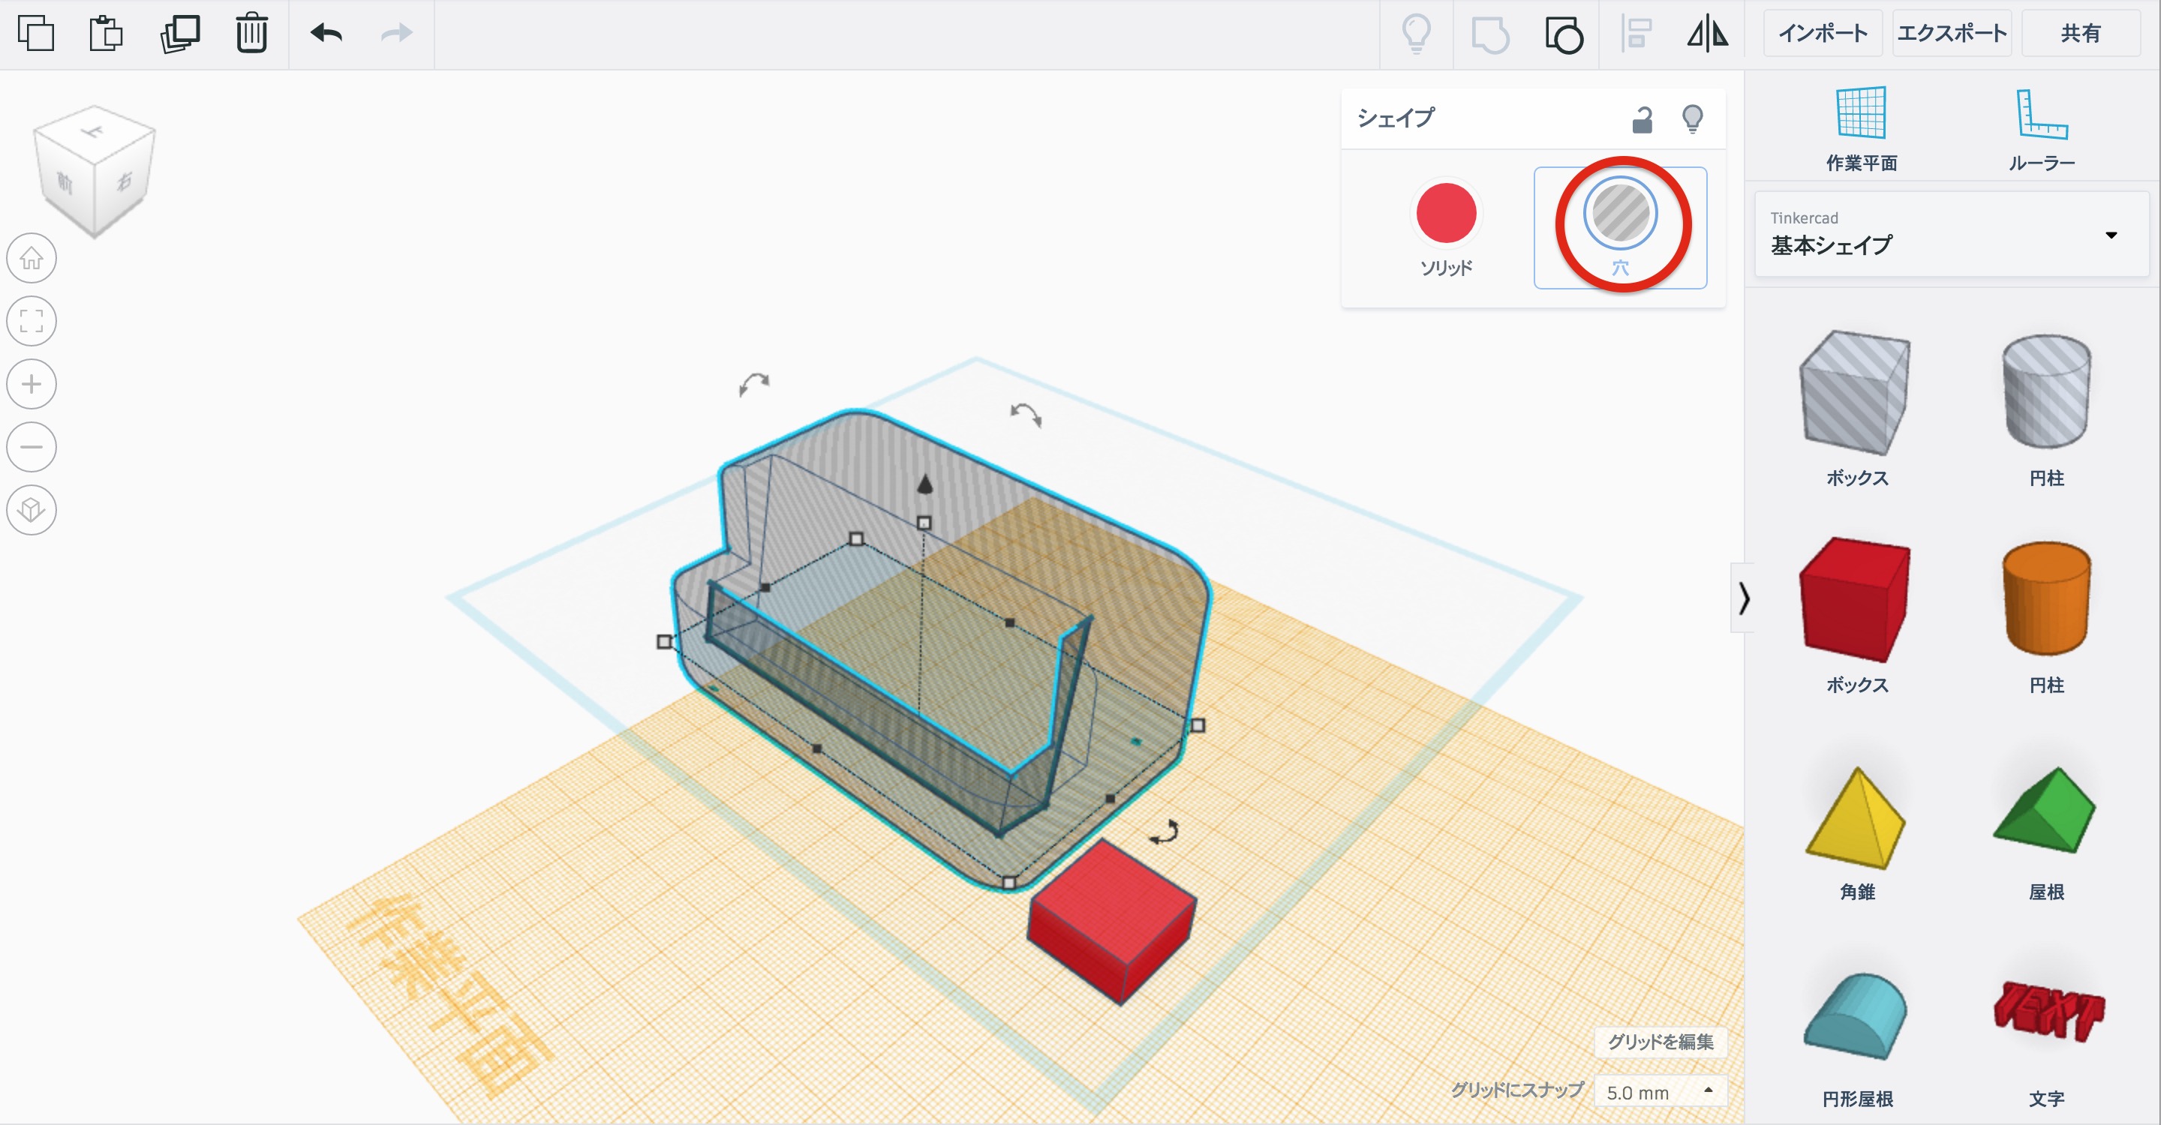This screenshot has height=1125, width=2161.
Task: Switch shape to 穴 hole mode
Action: [1619, 214]
